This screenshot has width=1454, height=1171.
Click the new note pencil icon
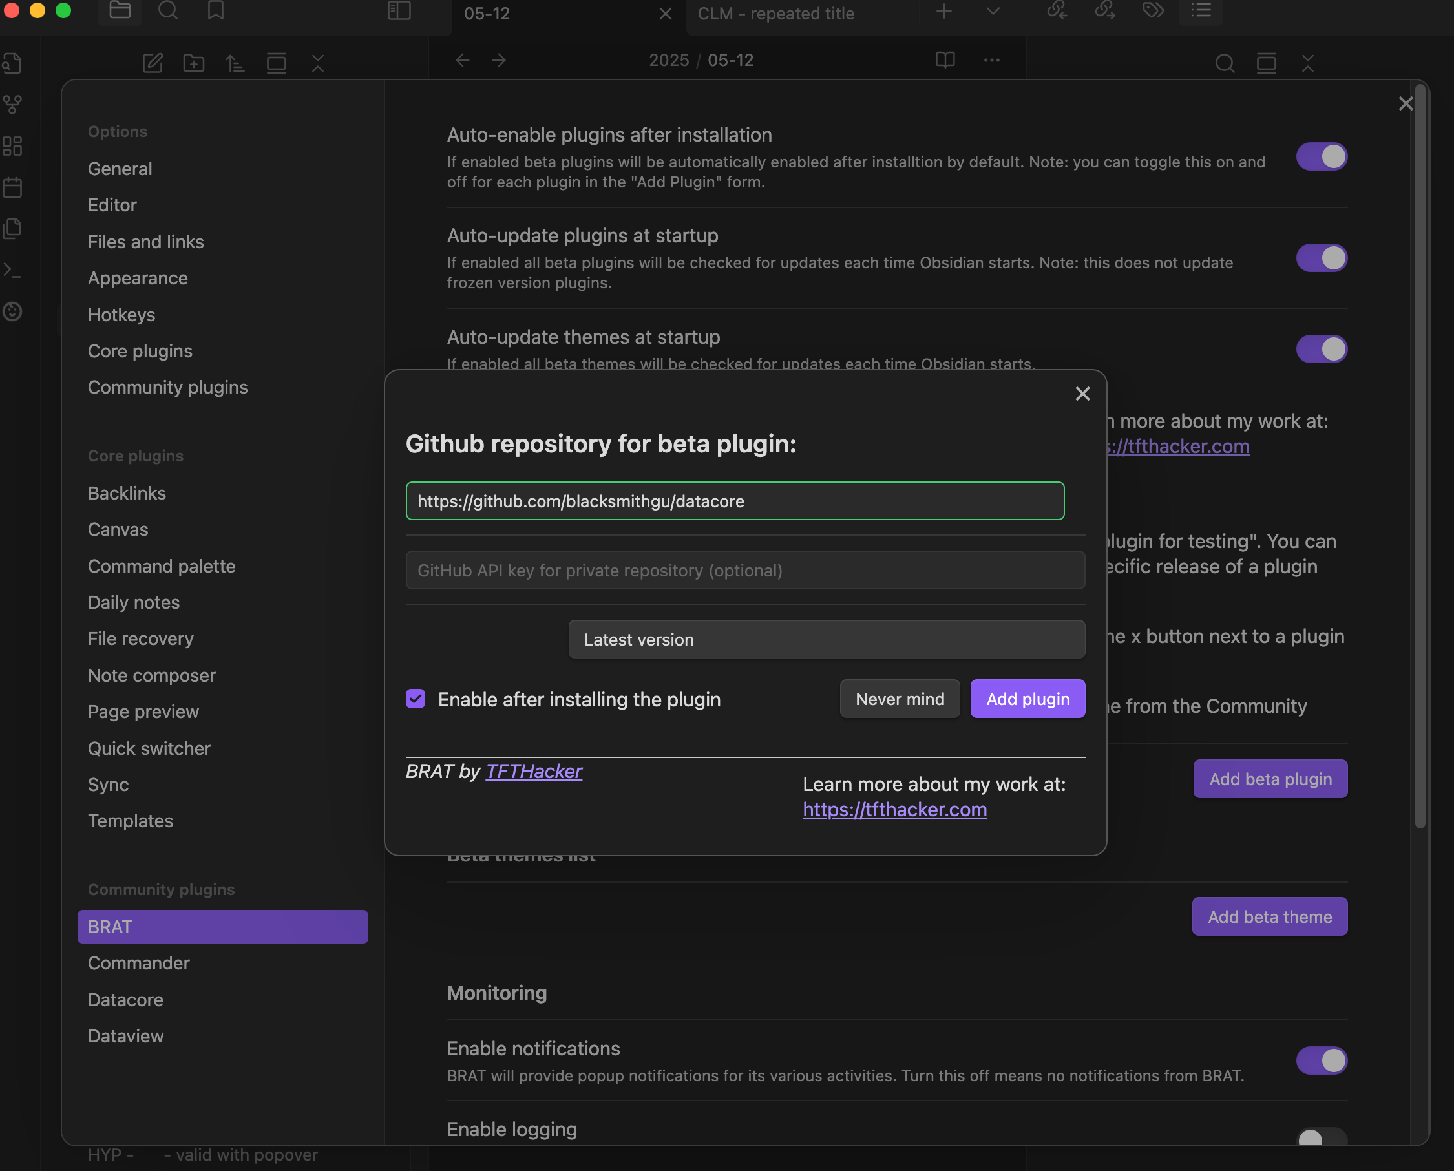tap(153, 63)
